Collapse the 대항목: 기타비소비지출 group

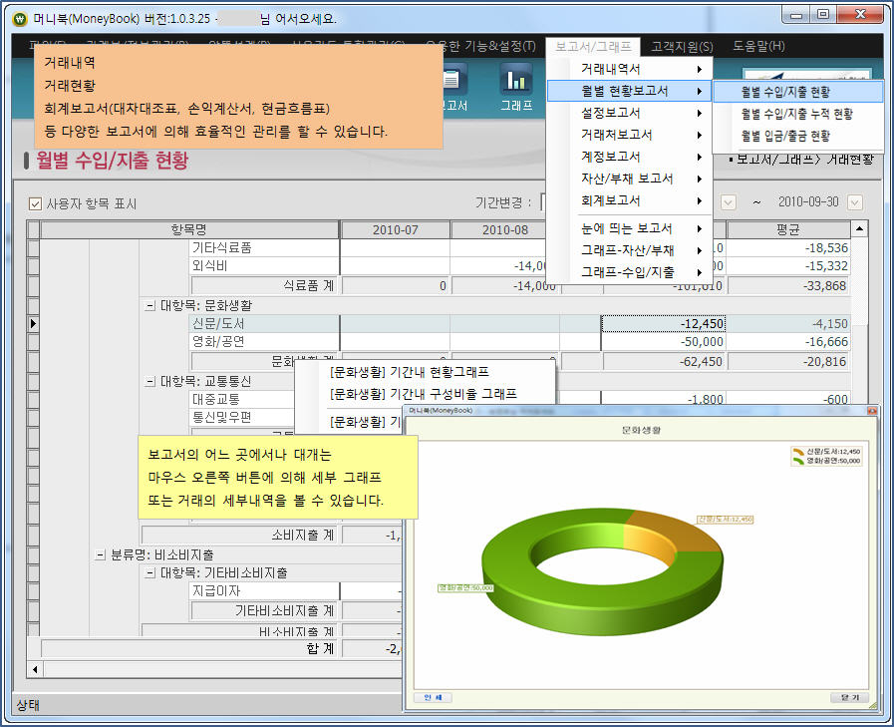[x=150, y=572]
